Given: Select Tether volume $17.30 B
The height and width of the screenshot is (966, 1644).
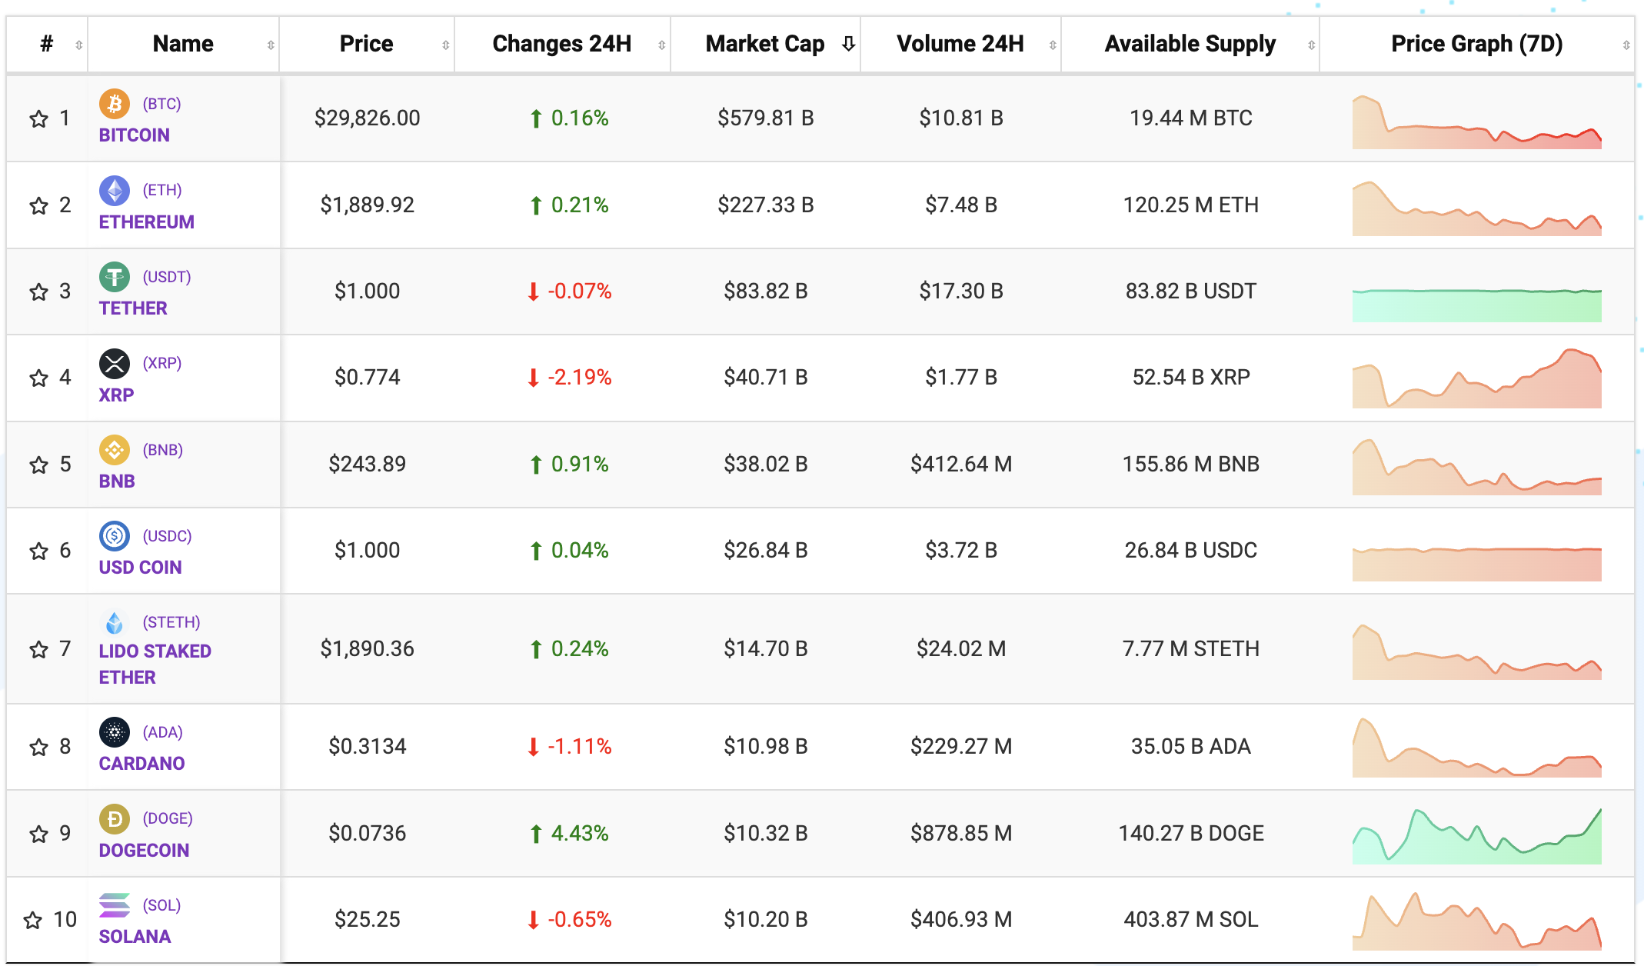Looking at the screenshot, I should (961, 291).
